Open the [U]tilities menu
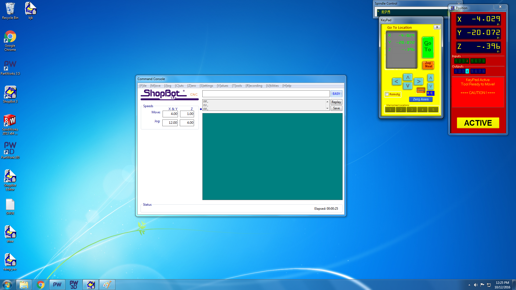The image size is (516, 290). [x=272, y=86]
